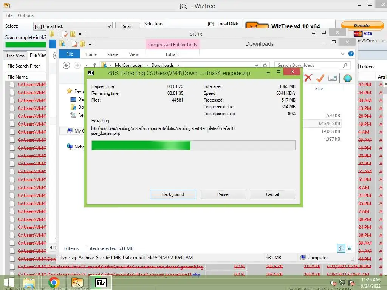Open WizTree Options menu
This screenshot has height=290, width=387.
26,15
